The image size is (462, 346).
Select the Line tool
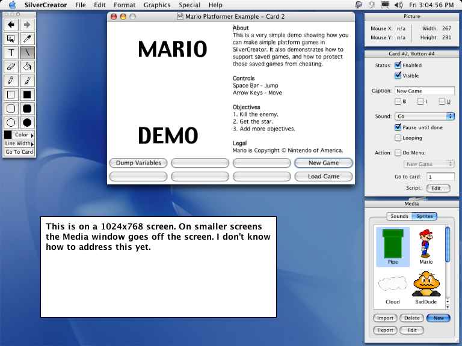coord(27,53)
